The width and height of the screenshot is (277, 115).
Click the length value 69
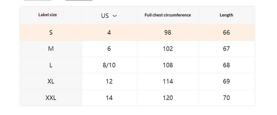tap(226, 82)
